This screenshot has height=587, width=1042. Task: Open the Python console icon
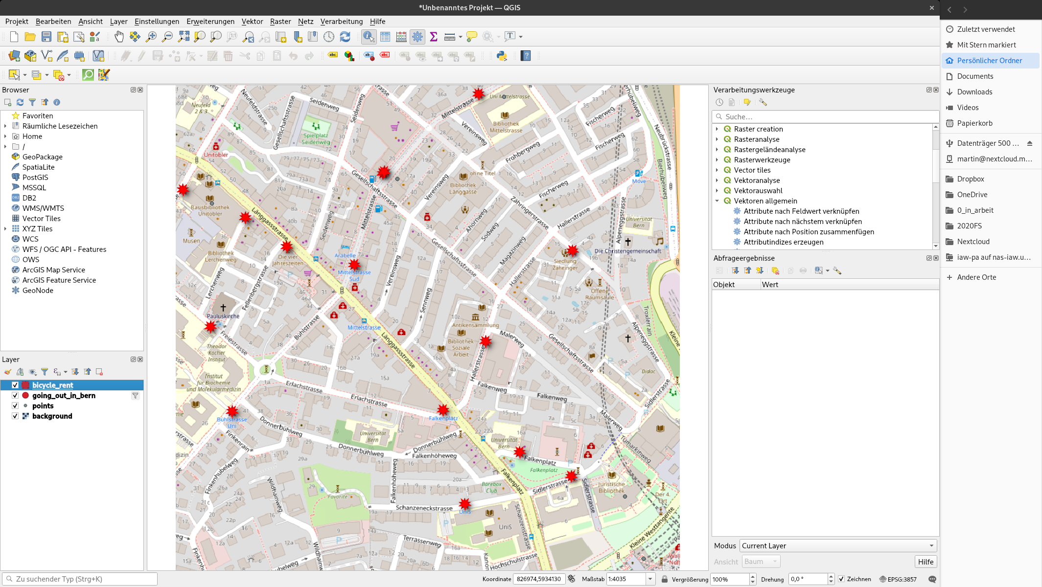coord(502,56)
